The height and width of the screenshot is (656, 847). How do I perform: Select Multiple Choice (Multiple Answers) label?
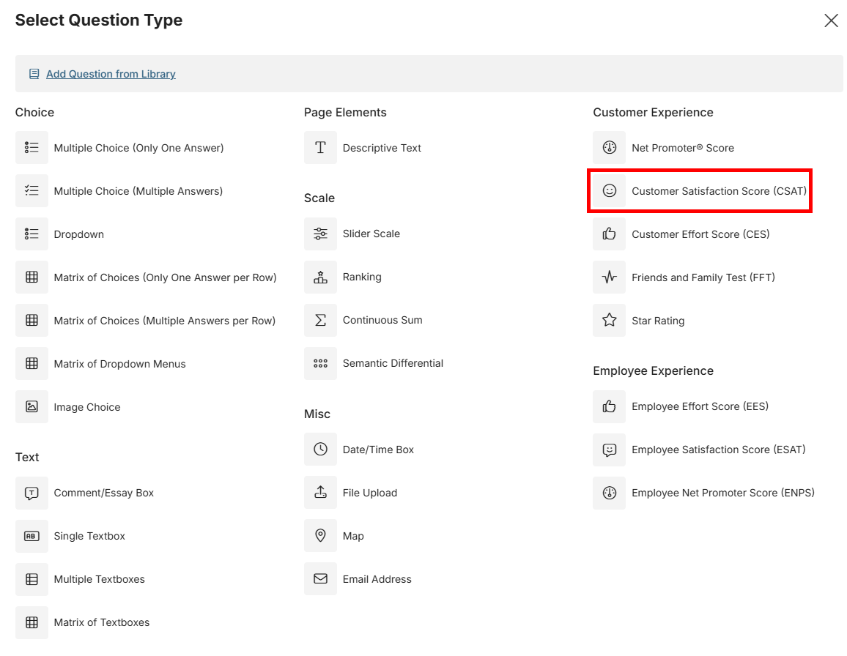point(138,191)
